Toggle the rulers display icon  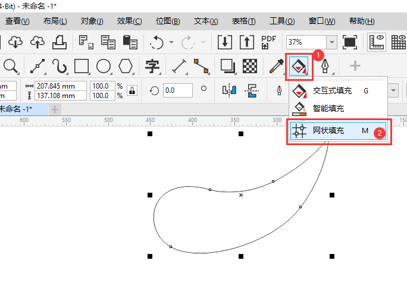(377, 42)
